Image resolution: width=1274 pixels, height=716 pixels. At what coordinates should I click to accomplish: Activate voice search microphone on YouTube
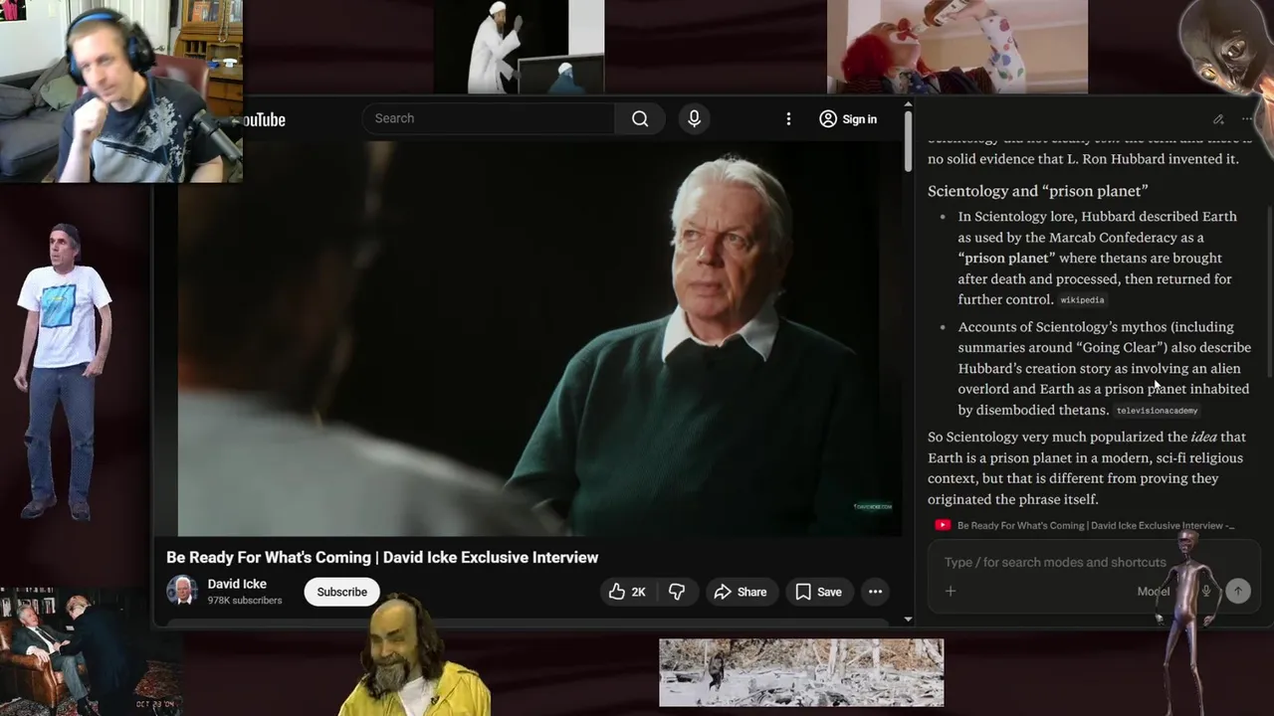click(x=694, y=118)
